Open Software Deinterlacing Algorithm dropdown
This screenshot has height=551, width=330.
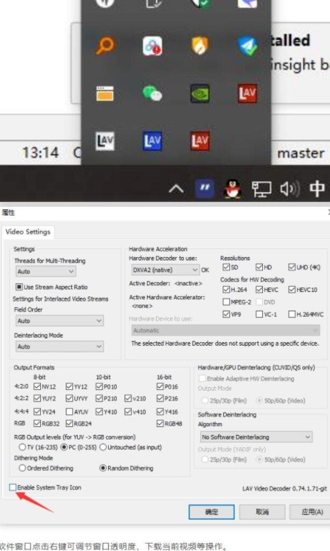coord(256,437)
